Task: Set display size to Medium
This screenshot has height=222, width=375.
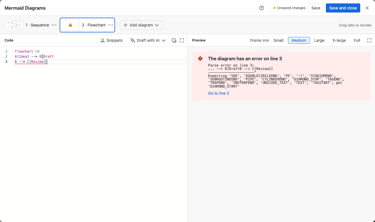Action: tap(299, 40)
